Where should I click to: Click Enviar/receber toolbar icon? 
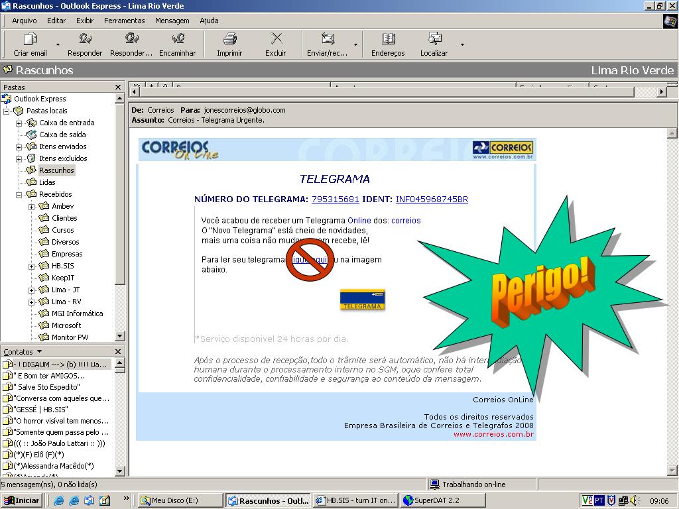pos(328,39)
